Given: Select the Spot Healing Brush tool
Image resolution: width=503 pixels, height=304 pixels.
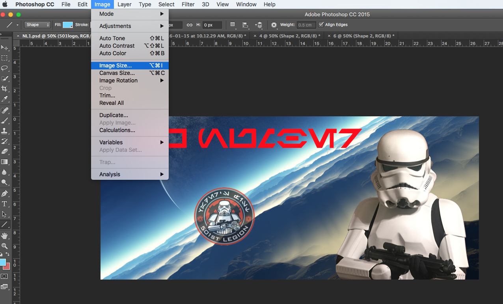Looking at the screenshot, I should tap(5, 110).
